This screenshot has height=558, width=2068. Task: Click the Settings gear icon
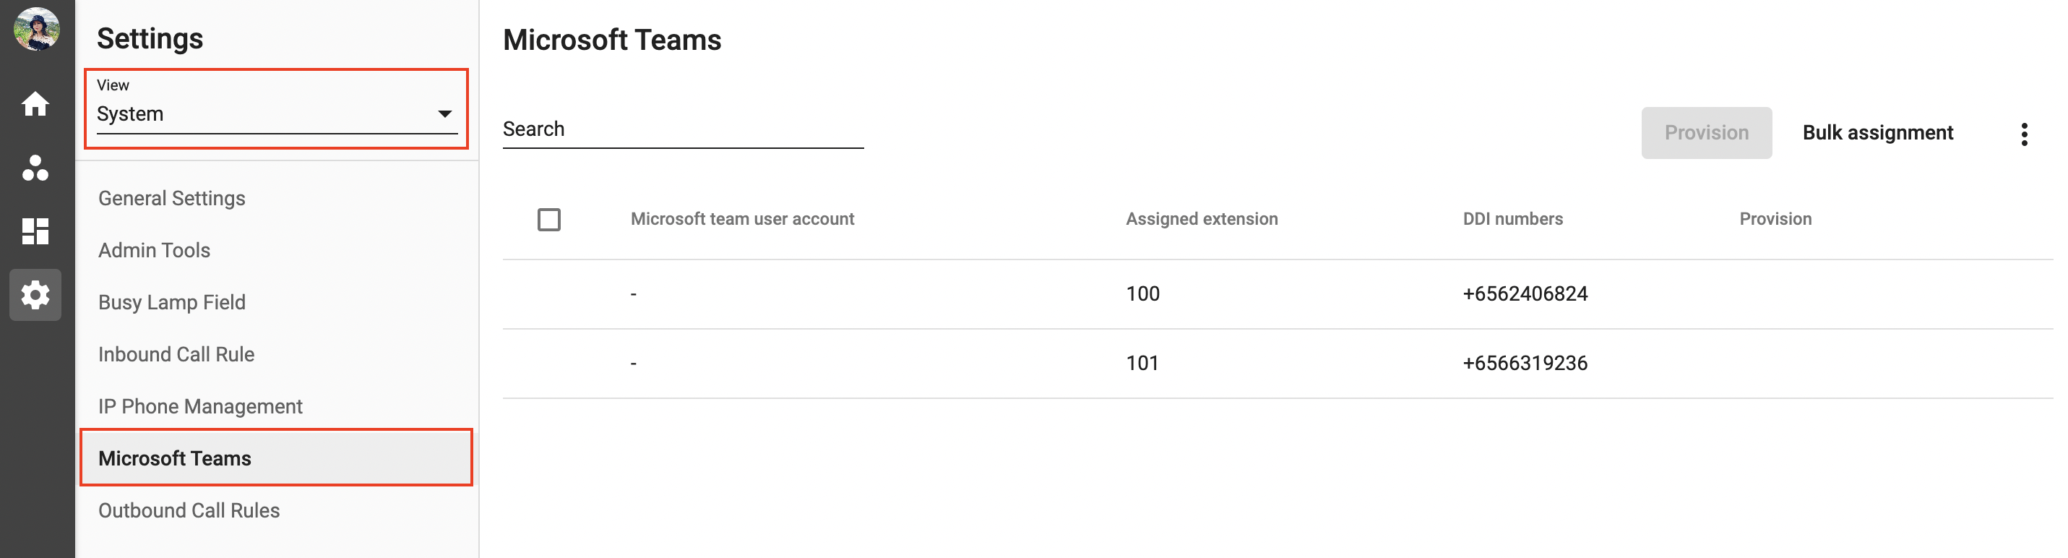point(35,295)
